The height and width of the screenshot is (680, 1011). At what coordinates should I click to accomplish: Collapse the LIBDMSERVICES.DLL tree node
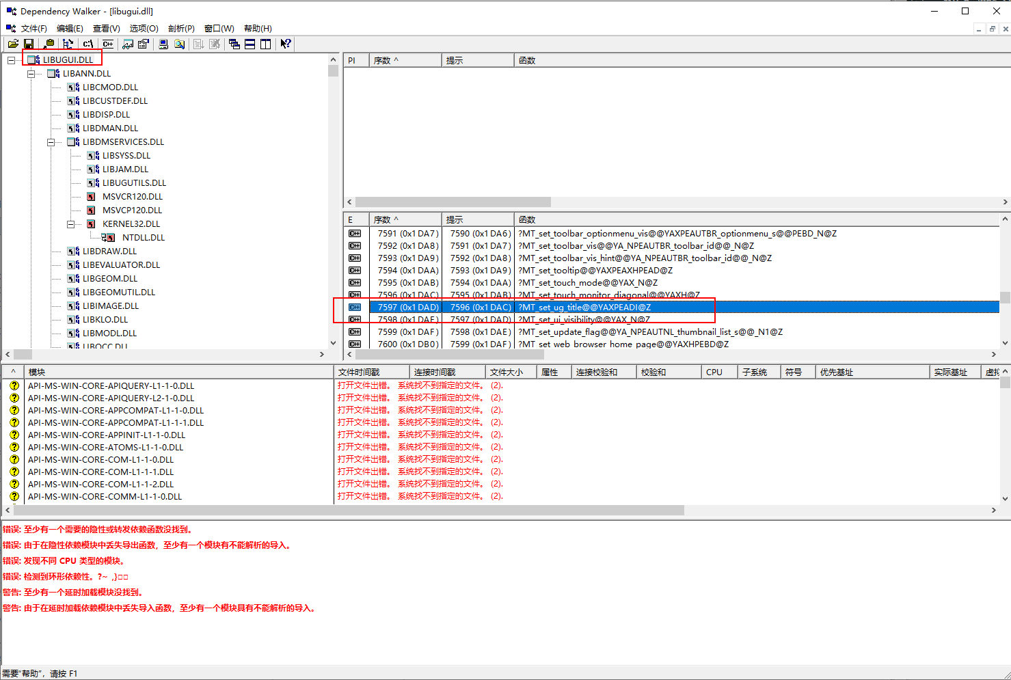click(51, 142)
